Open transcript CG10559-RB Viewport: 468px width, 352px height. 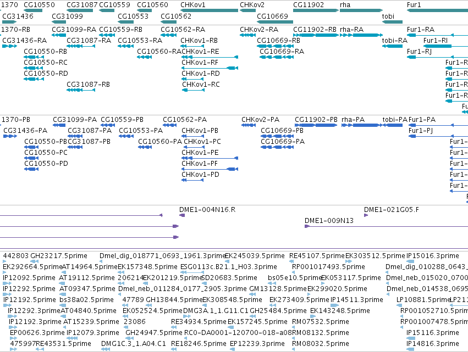point(120,30)
